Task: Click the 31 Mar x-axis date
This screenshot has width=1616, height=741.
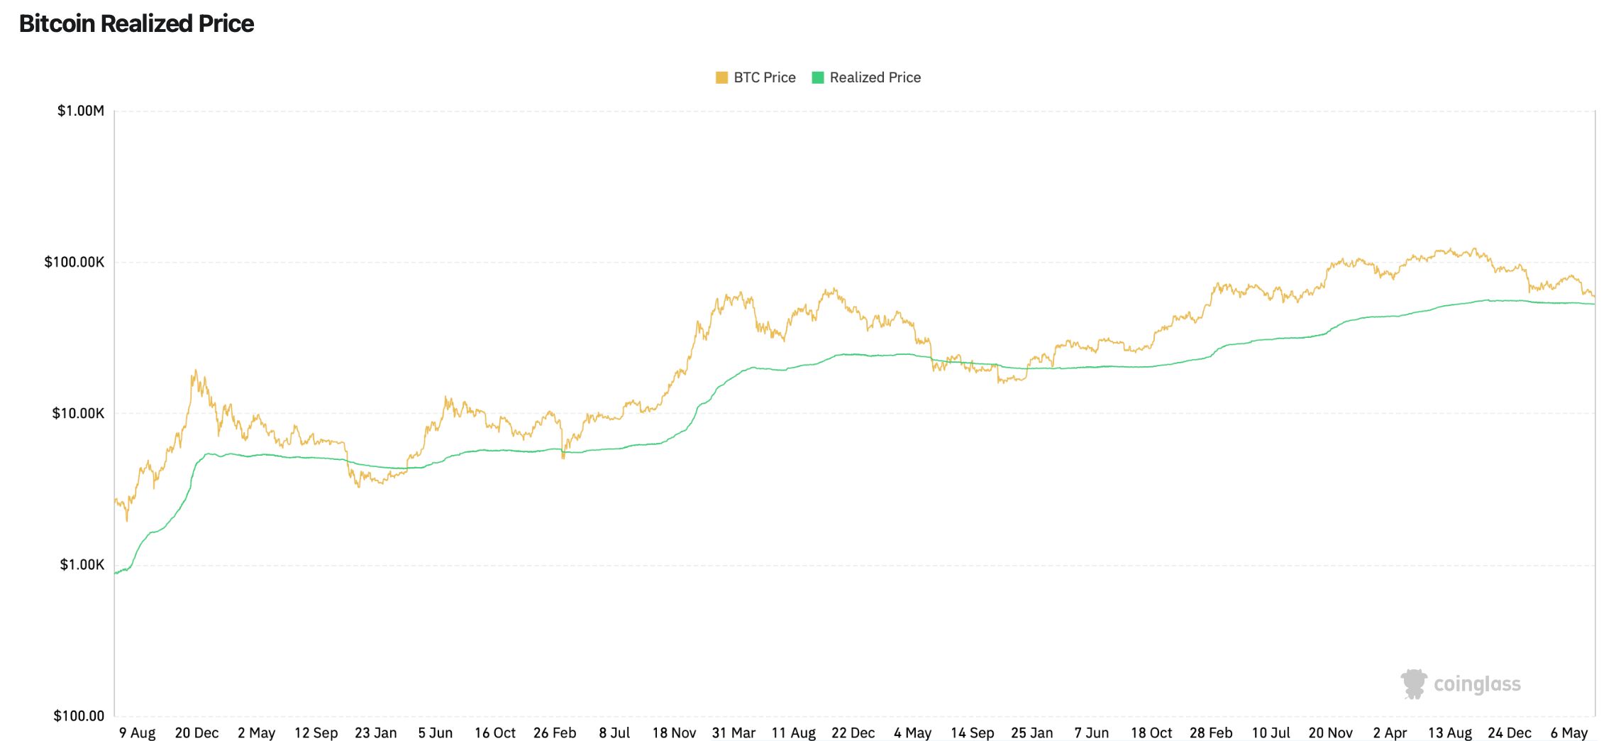Action: point(734,732)
